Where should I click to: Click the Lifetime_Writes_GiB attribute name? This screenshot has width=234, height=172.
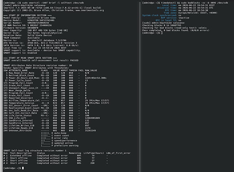(x=21, y=126)
